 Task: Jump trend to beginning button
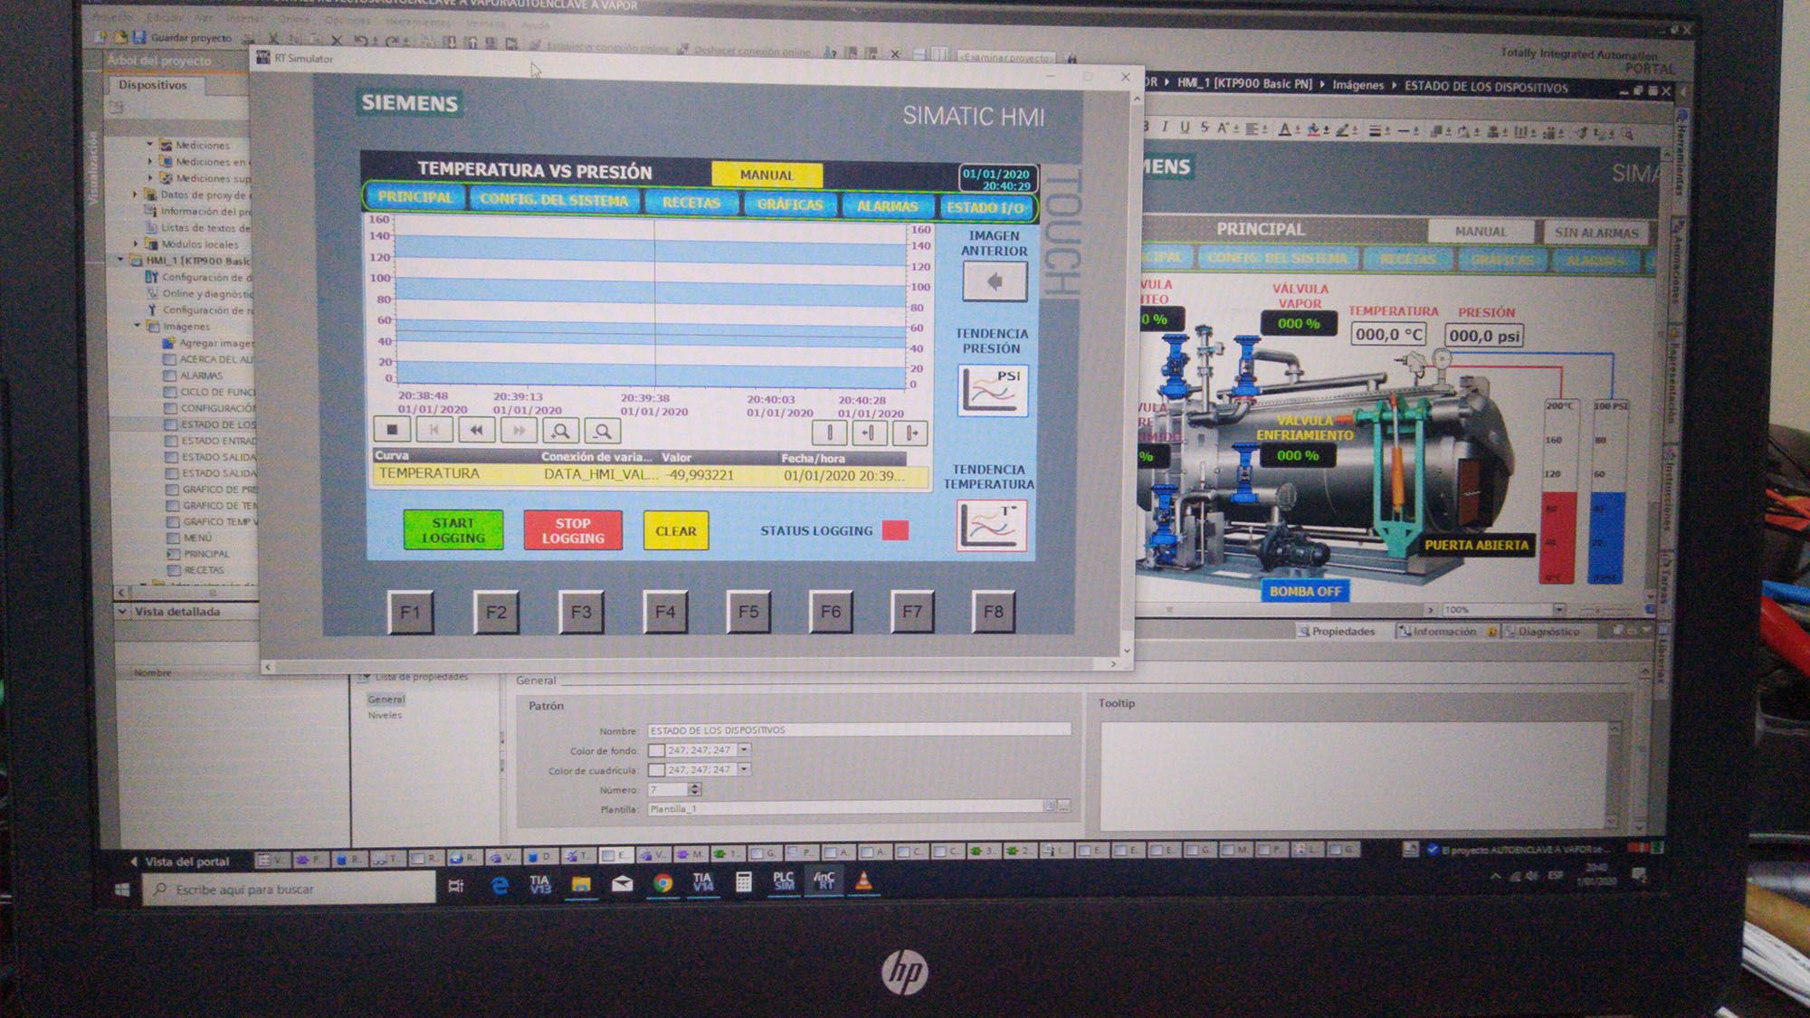tap(434, 430)
